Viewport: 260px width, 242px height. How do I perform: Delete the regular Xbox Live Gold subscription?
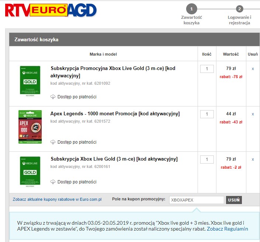pos(253,159)
